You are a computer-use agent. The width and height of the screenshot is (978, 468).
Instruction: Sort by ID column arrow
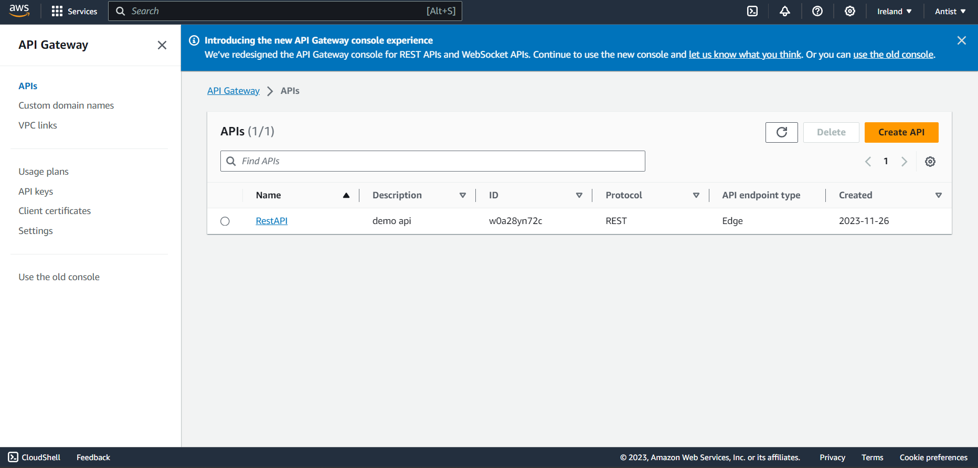(x=579, y=195)
